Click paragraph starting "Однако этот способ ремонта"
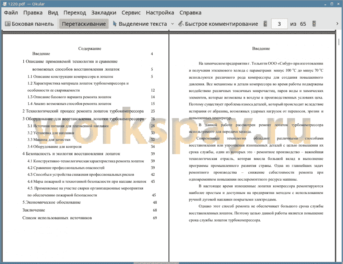The height and width of the screenshot is (264, 343). pyautogui.click(x=256, y=213)
